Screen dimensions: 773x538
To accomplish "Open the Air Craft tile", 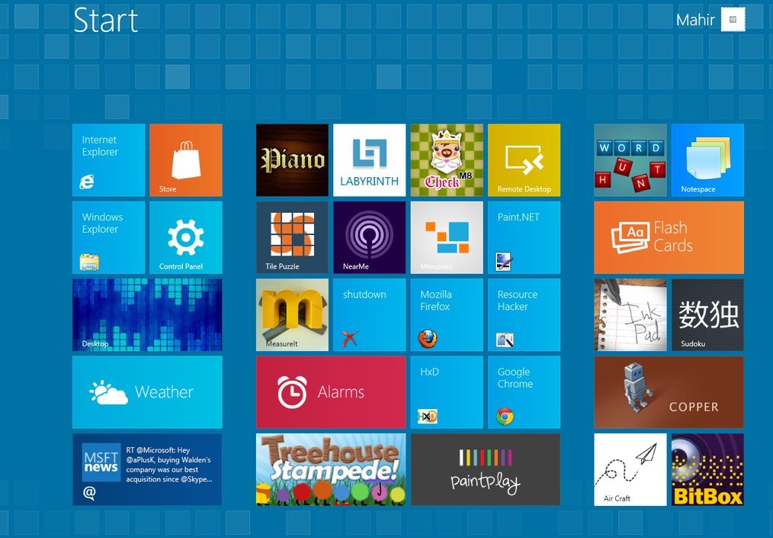I will [x=630, y=469].
